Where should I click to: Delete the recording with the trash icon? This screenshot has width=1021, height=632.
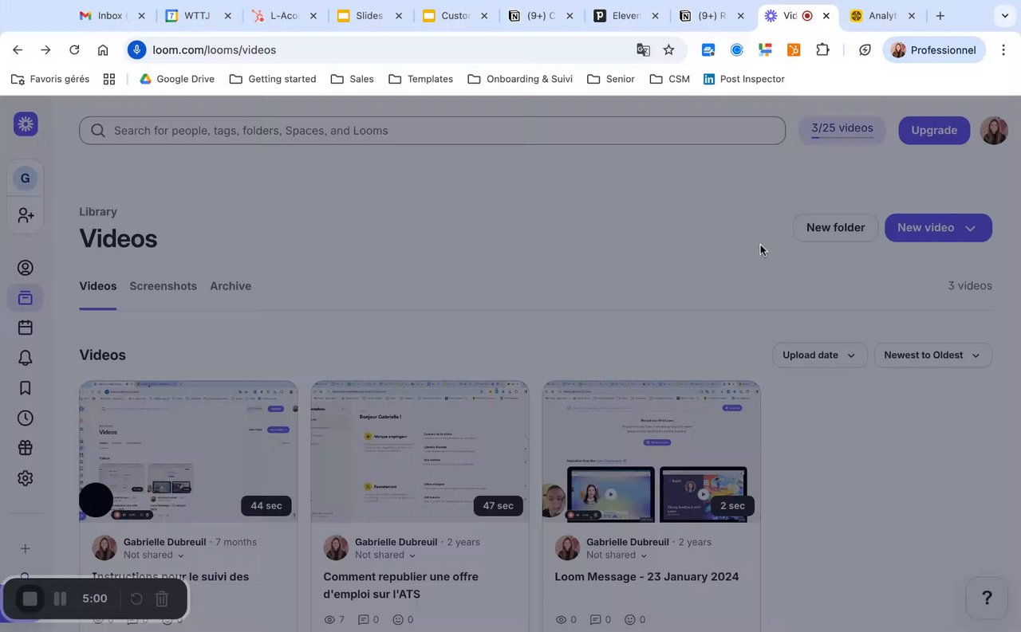tap(162, 599)
